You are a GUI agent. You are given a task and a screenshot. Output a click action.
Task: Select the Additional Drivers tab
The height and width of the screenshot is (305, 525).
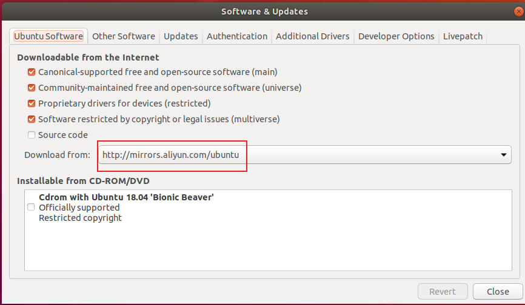click(312, 36)
